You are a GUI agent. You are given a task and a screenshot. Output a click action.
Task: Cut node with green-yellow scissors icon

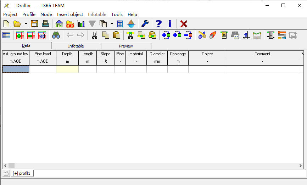click(x=130, y=35)
